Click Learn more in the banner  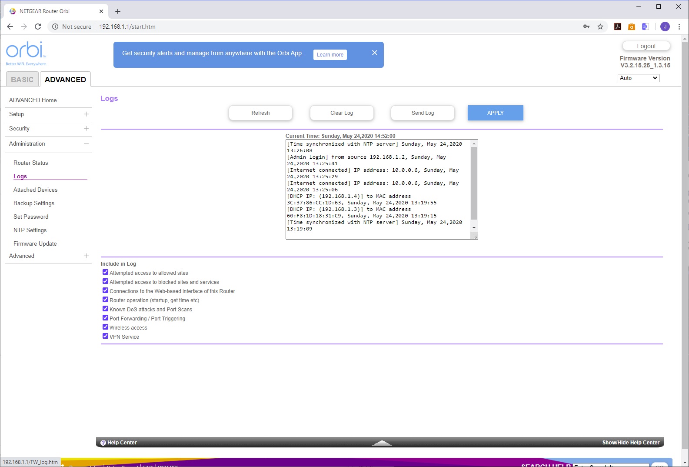330,55
